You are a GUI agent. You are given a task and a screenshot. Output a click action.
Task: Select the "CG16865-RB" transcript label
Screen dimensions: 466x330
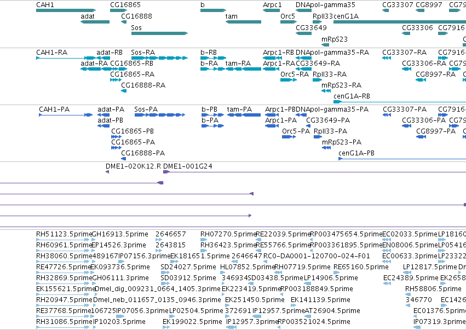tap(131, 63)
